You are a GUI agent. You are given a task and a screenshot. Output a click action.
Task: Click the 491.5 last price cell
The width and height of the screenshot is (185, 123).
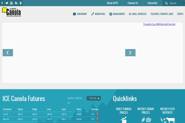[x=64, y=114]
